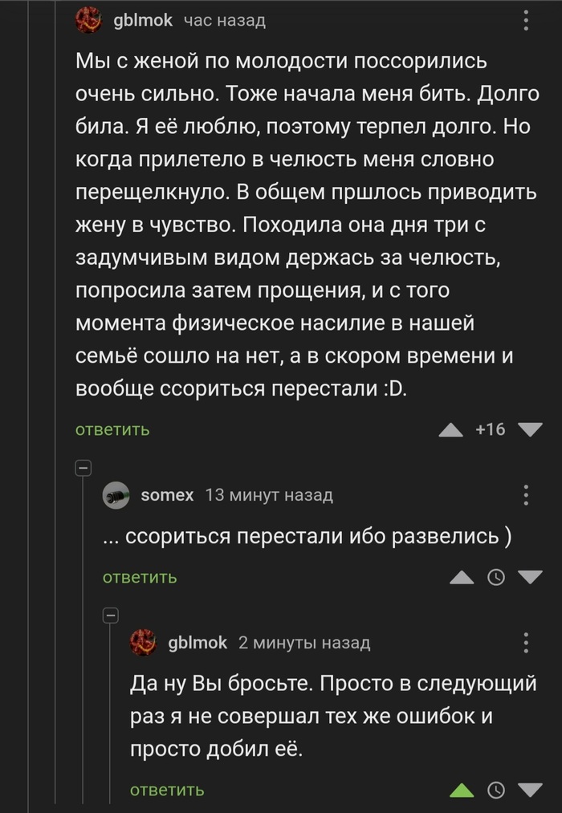Open the kebab menu on the bottom reply
This screenshot has width=562, height=813.
(526, 642)
